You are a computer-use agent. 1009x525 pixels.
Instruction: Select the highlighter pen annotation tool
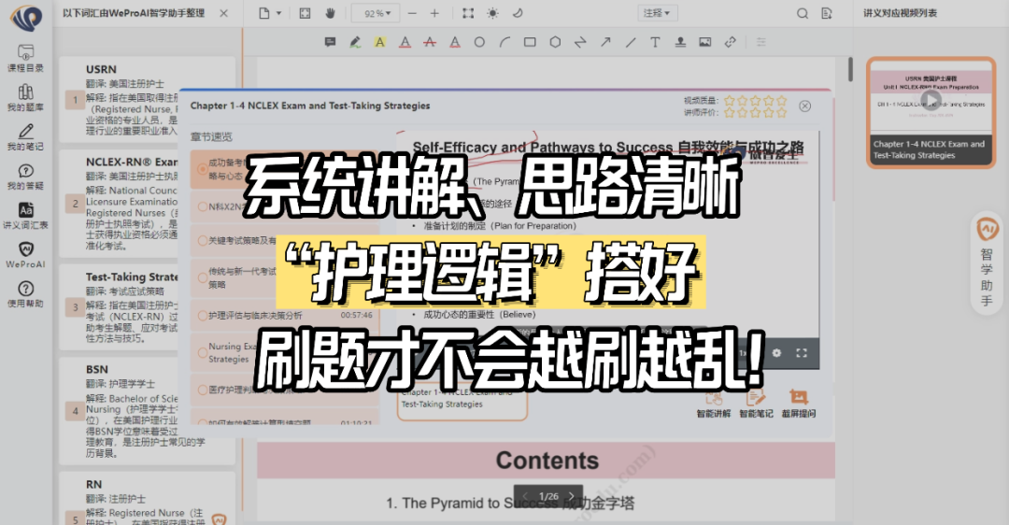[355, 42]
